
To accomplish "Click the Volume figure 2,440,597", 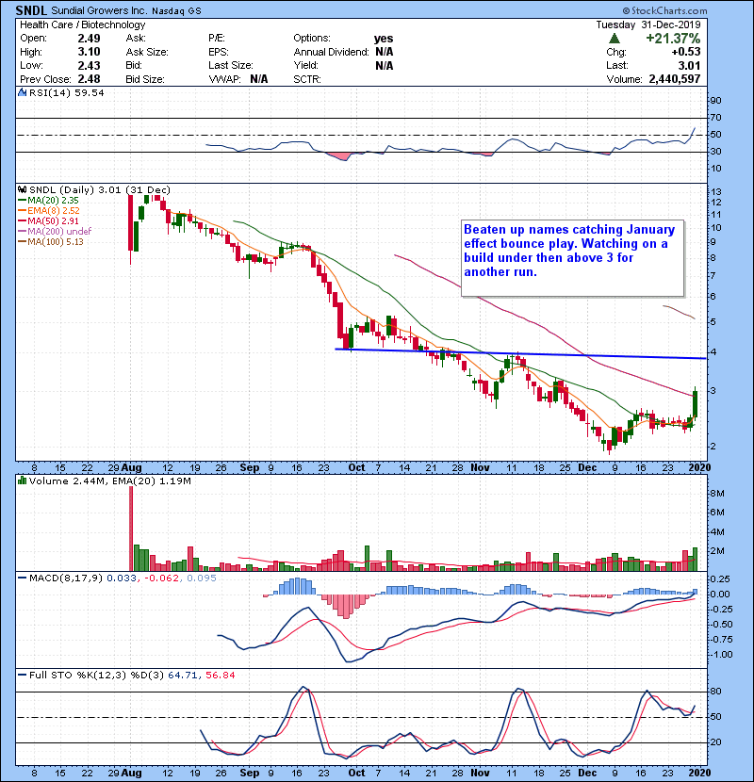I will (x=675, y=79).
